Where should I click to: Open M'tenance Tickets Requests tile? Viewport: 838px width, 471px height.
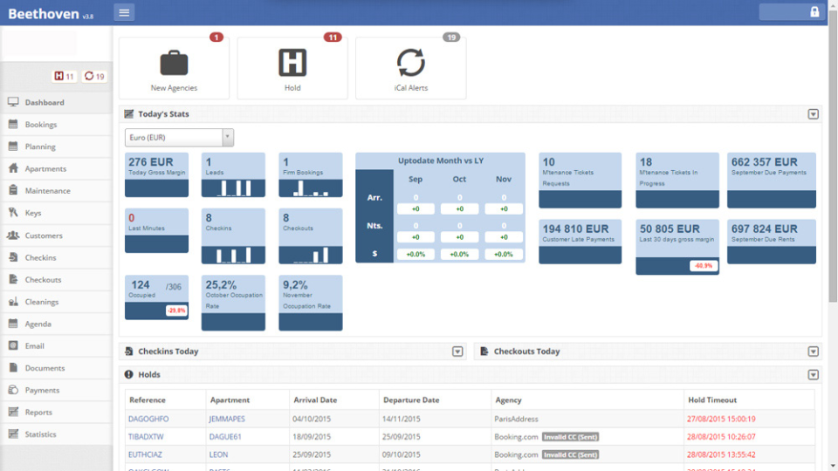[580, 180]
